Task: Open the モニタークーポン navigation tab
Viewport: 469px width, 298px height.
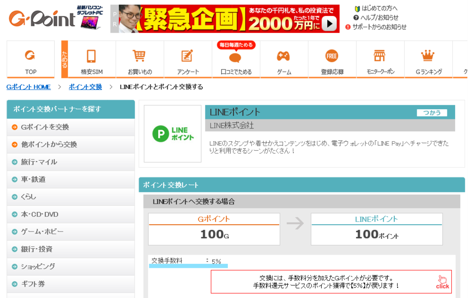Action: [380, 60]
